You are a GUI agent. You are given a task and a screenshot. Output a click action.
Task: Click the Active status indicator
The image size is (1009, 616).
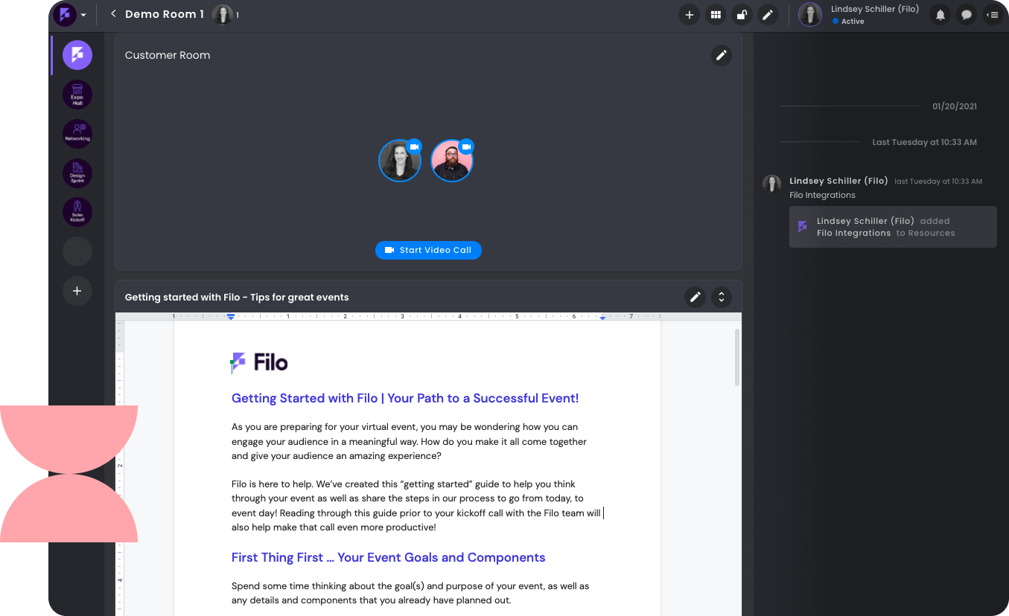(x=848, y=22)
